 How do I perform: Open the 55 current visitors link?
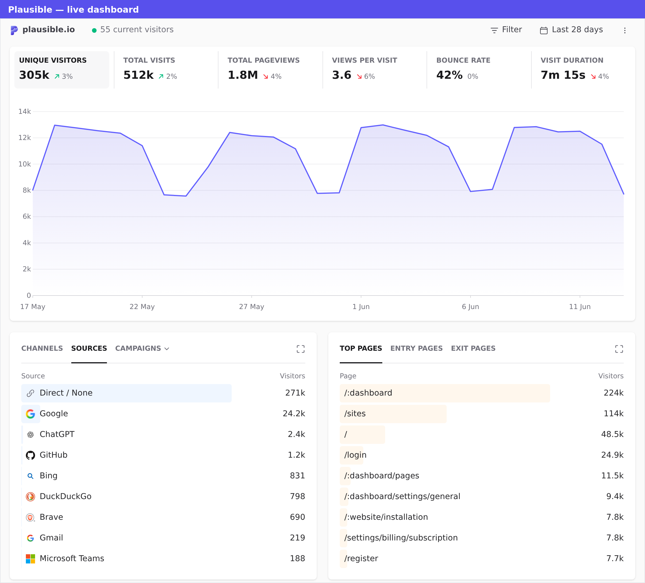click(137, 29)
